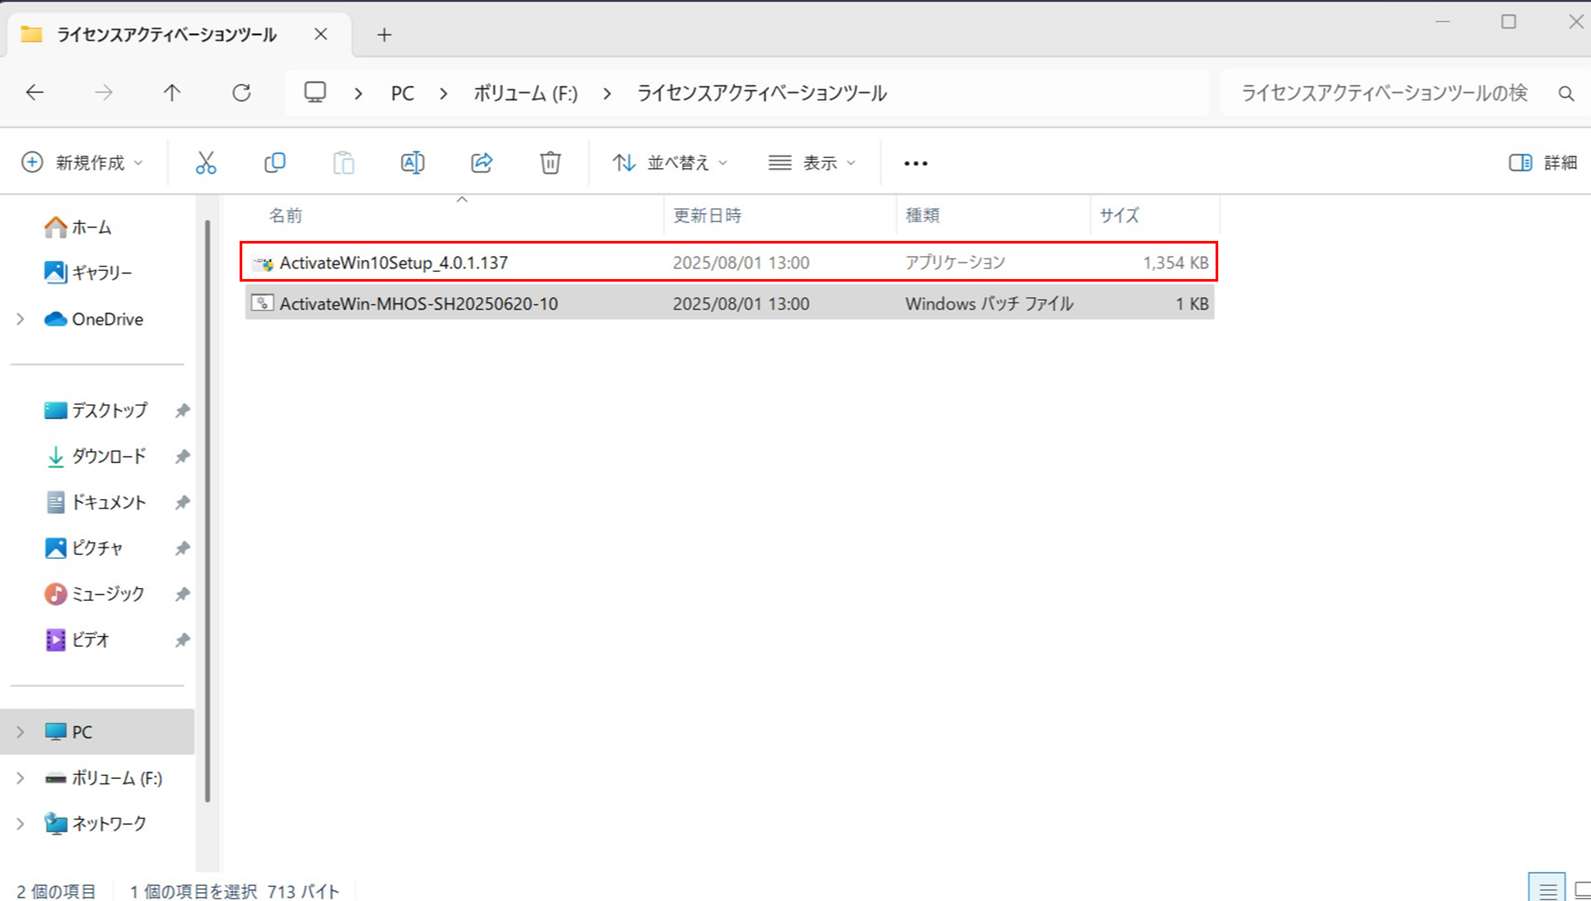Go forward with the right arrow button
Image resolution: width=1591 pixels, height=901 pixels.
pos(103,93)
